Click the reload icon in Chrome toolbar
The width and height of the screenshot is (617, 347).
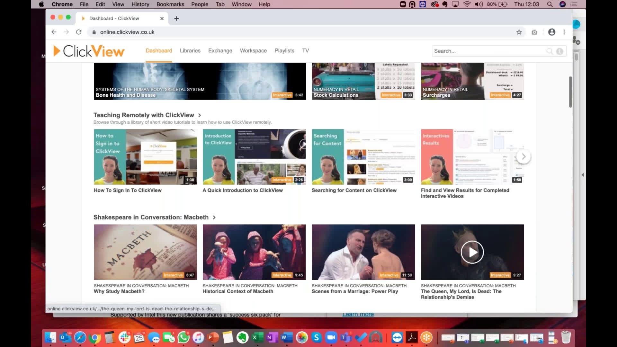(79, 32)
